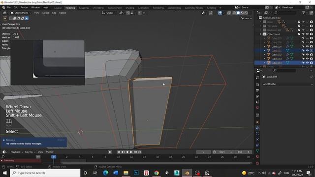
Task: Open File Explorer from the taskbar
Action: [x=126, y=173]
